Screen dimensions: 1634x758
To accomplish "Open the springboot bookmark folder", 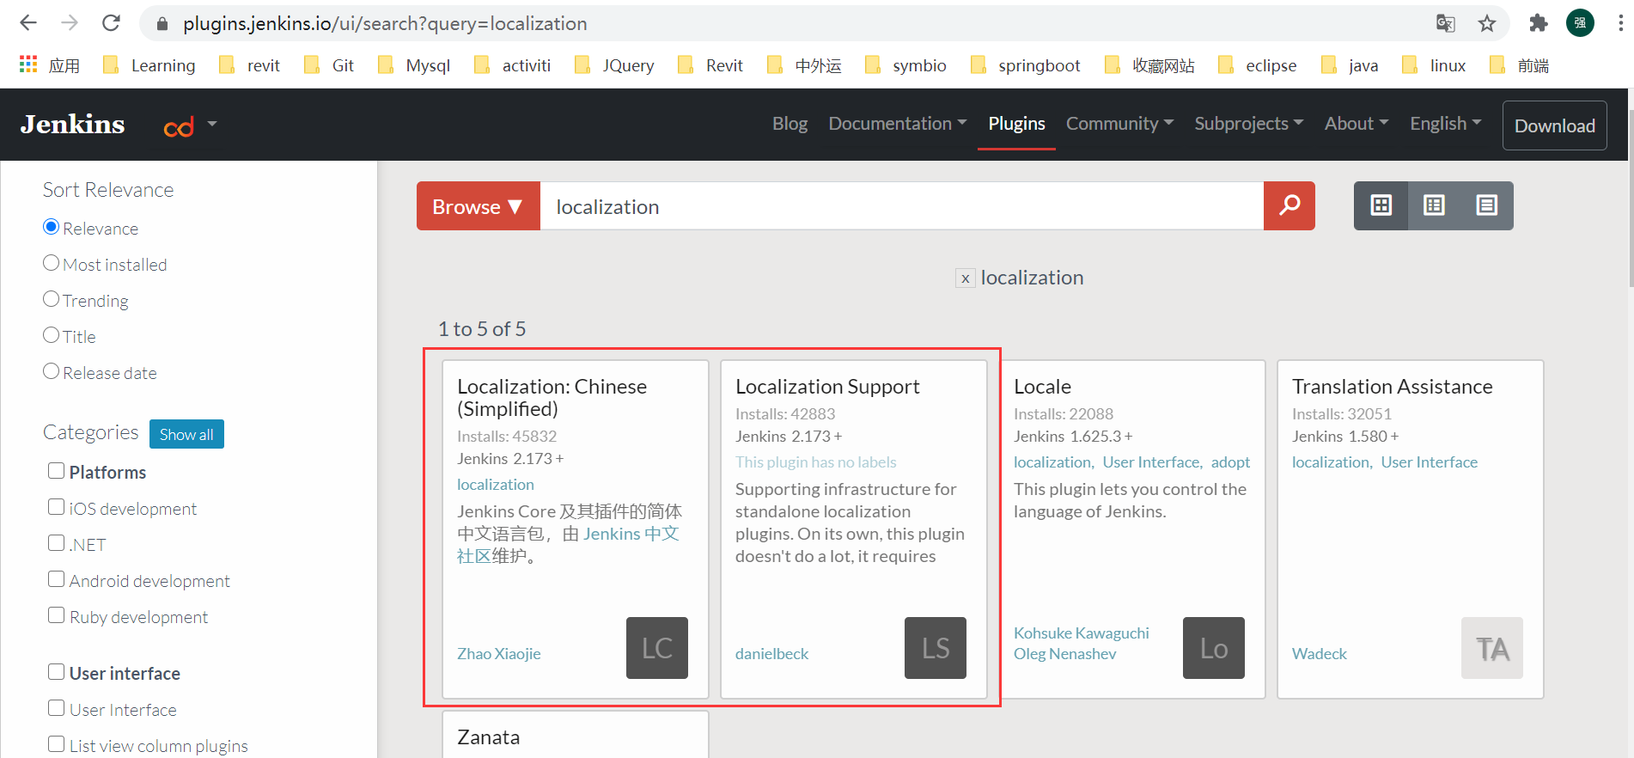I will [1025, 65].
